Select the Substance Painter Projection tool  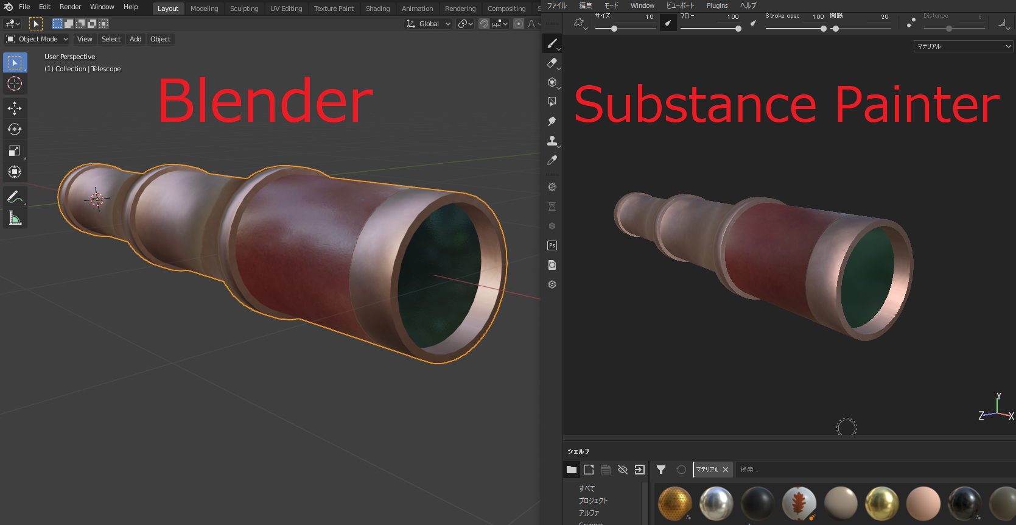point(552,82)
